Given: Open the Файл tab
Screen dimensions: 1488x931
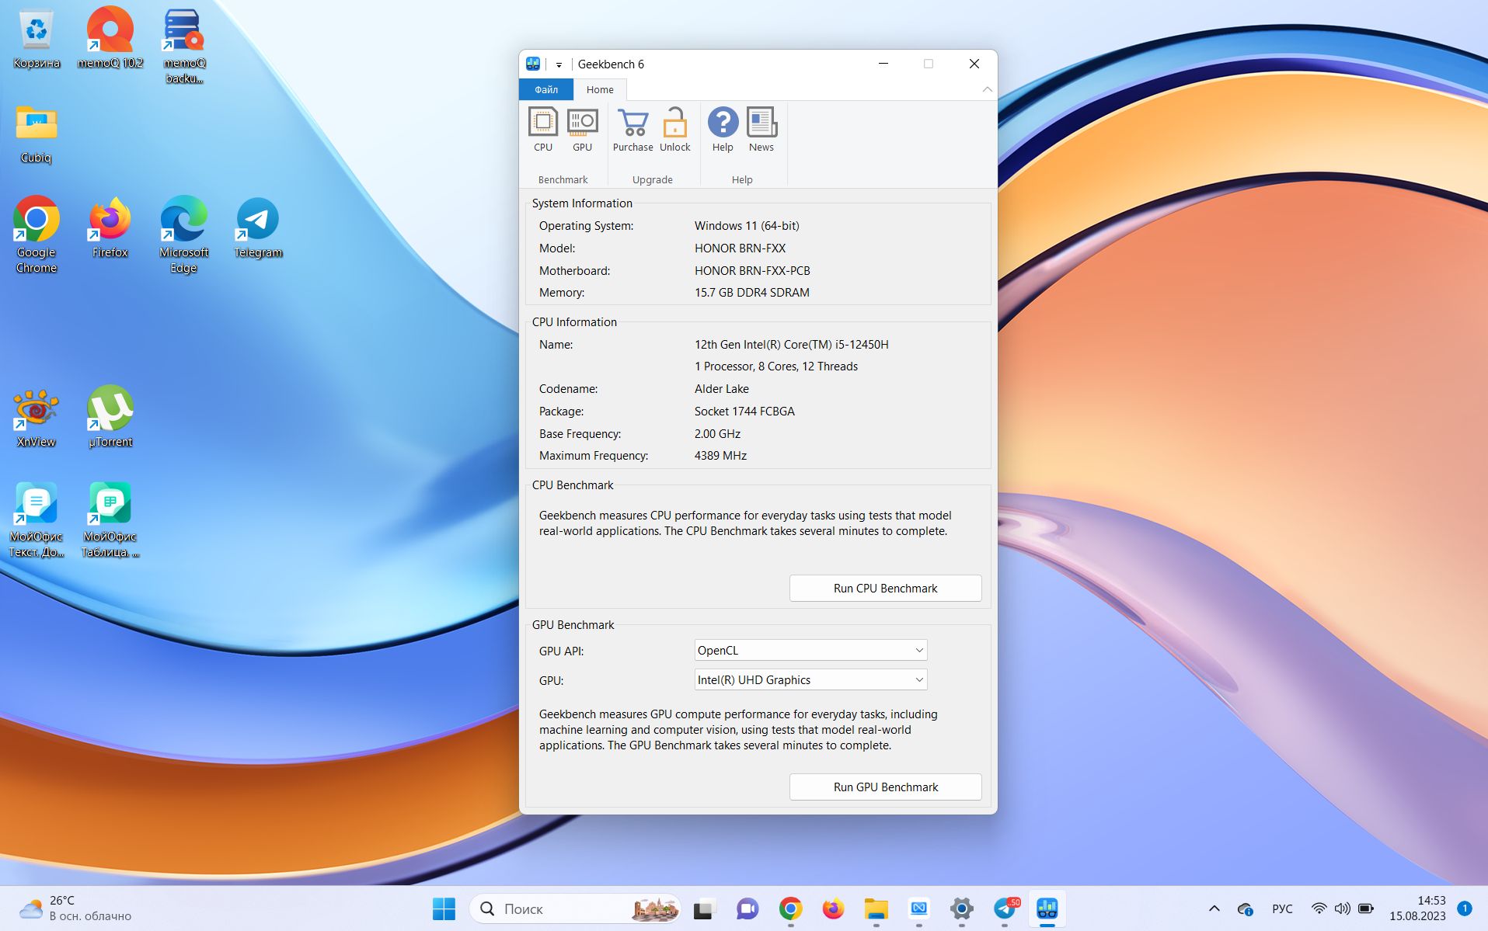Looking at the screenshot, I should tap(546, 89).
